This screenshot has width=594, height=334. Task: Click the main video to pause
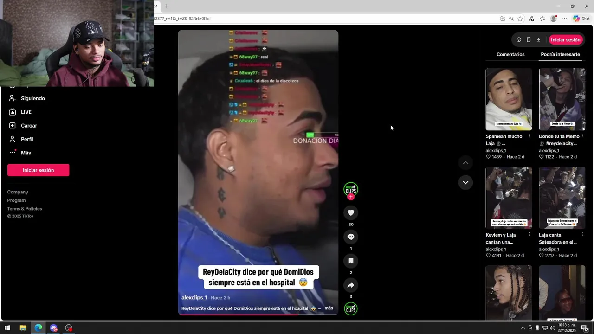258,173
